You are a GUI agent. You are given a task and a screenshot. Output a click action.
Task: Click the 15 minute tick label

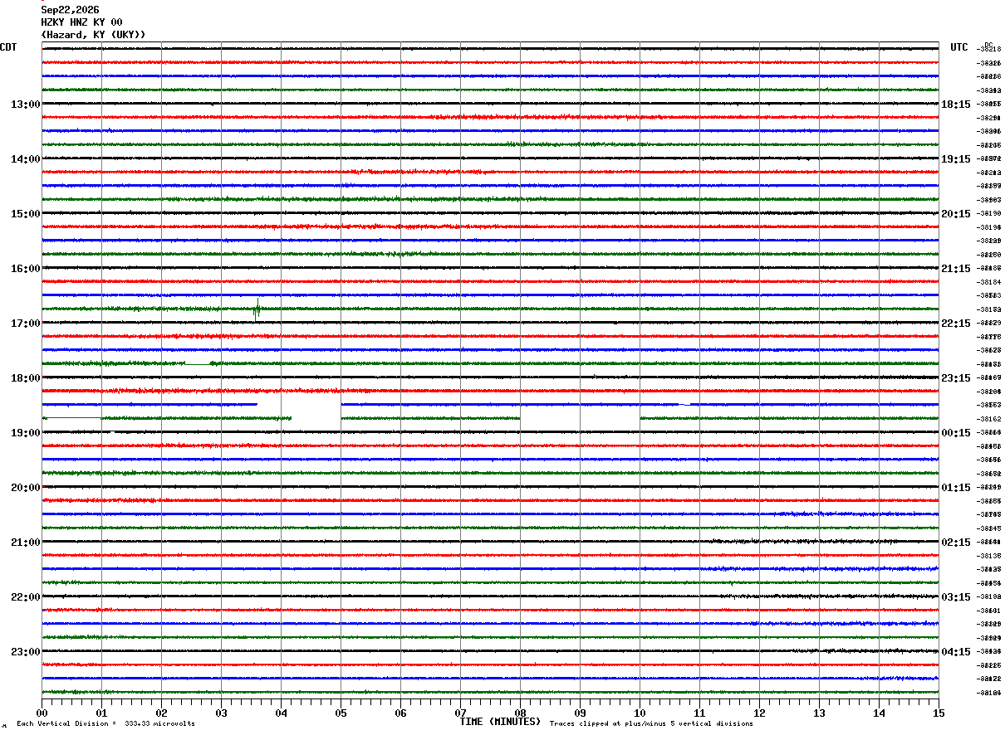[939, 713]
